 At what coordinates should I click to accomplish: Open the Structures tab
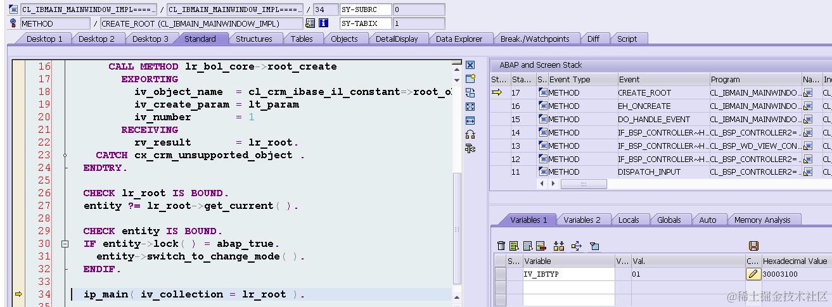point(254,39)
